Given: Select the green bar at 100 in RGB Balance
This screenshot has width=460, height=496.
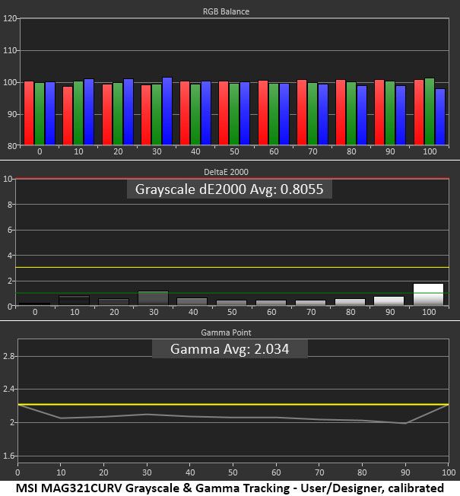Looking at the screenshot, I should (430, 112).
